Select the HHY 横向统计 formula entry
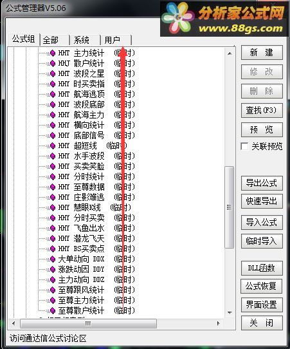Image resolution: width=290 pixels, height=349 pixels. tap(96, 125)
